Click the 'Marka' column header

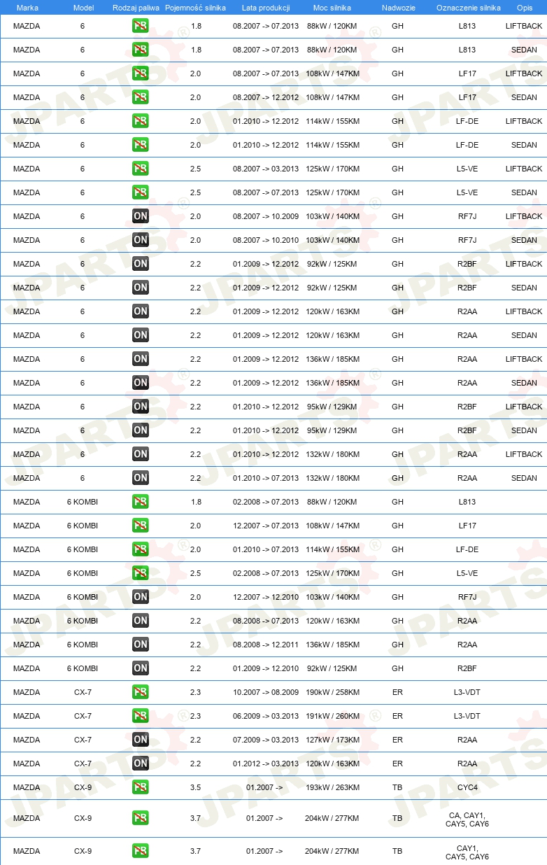(27, 8)
